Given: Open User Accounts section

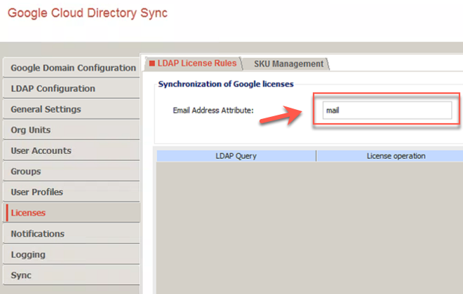Looking at the screenshot, I should [x=72, y=150].
